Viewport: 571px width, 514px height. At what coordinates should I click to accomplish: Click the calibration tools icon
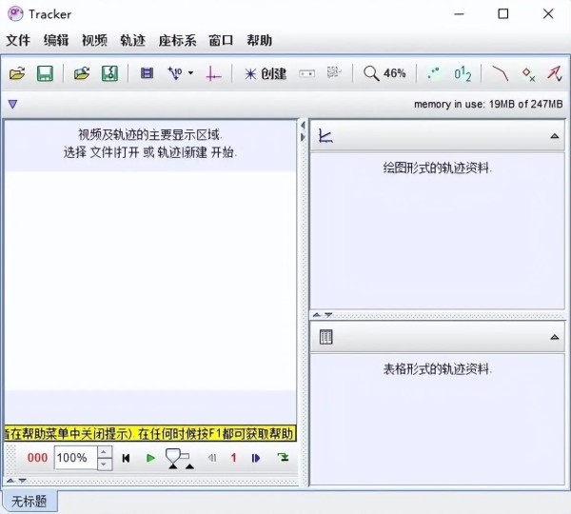click(x=175, y=73)
